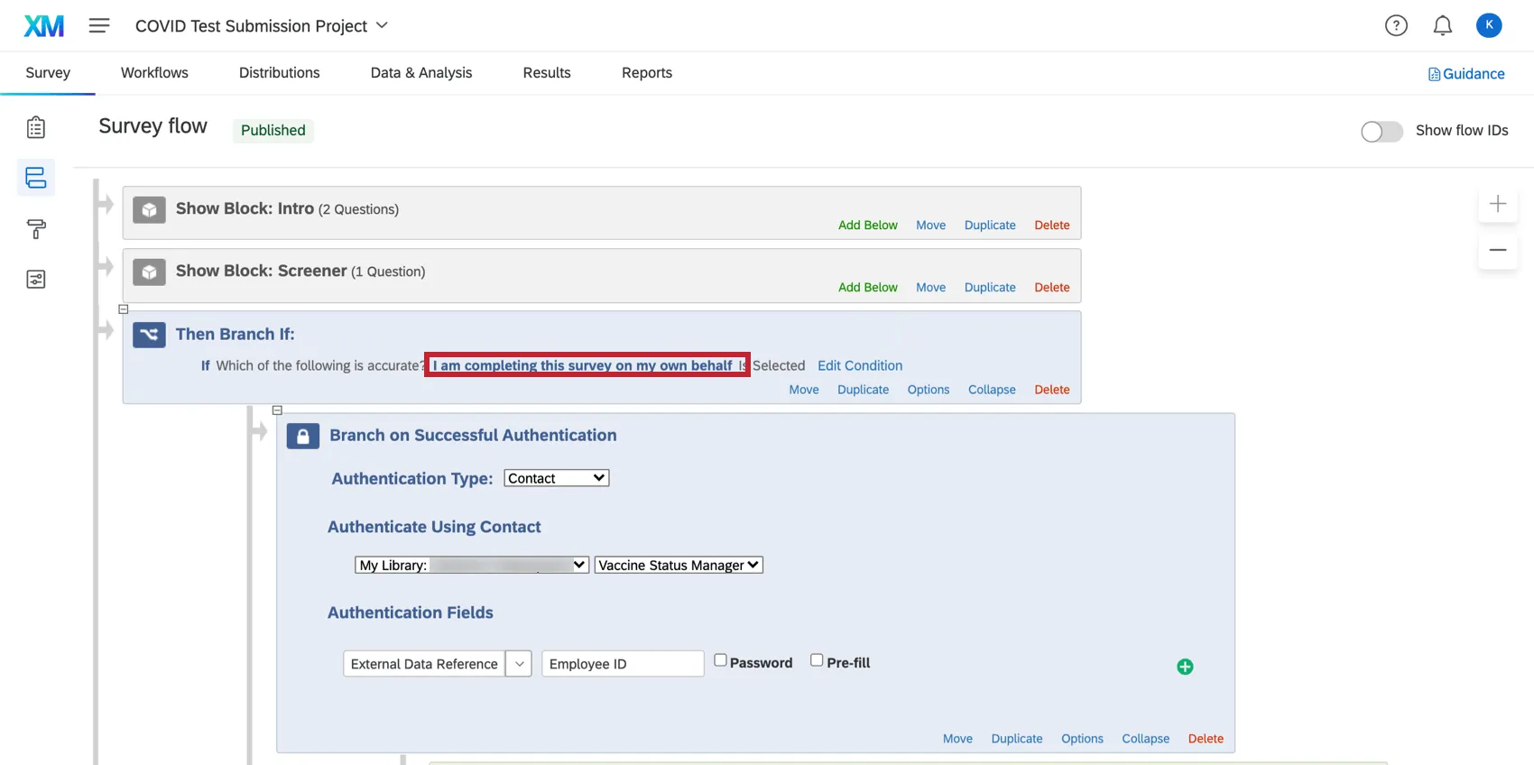This screenshot has width=1534, height=765.
Task: Open the Vaccine Status Manager dropdown
Action: (679, 565)
